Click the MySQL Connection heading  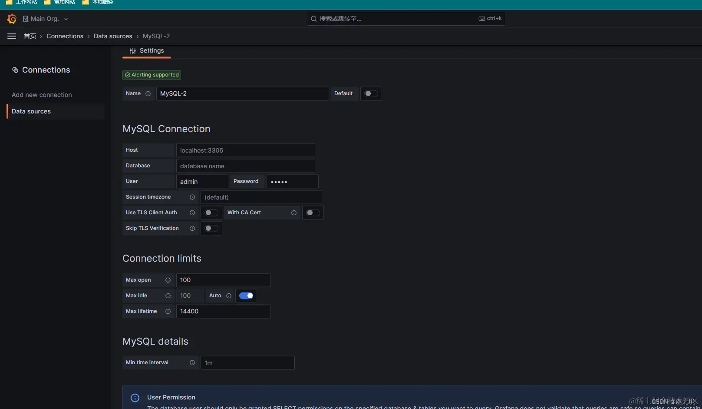(x=166, y=129)
